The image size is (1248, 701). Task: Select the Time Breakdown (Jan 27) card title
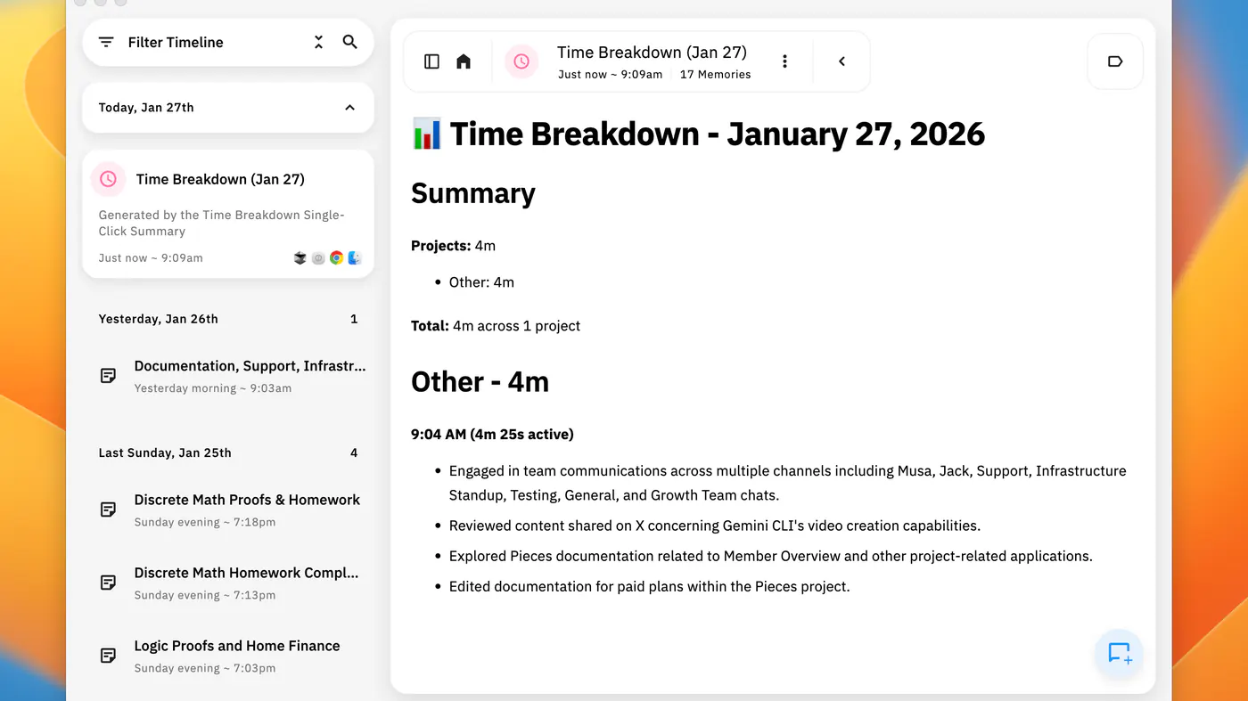tap(220, 179)
